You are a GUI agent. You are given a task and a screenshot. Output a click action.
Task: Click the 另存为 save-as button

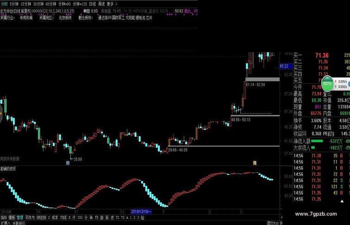coord(30,218)
